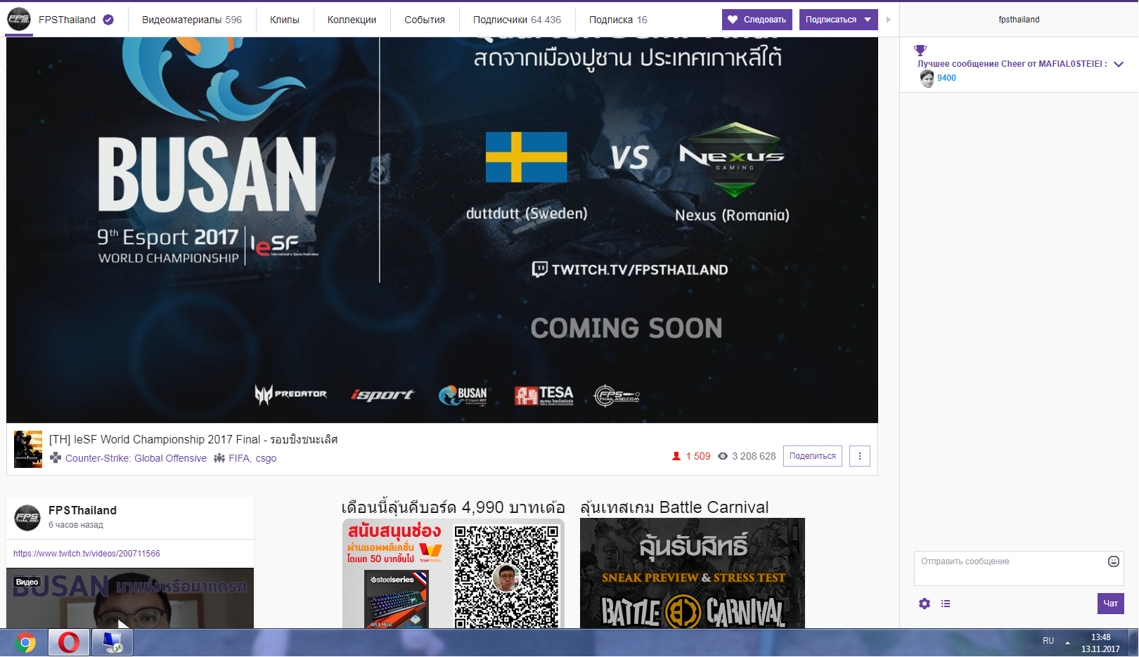This screenshot has height=657, width=1139.
Task: Open the twitch.tv/videos/200711566 link
Action: (86, 554)
